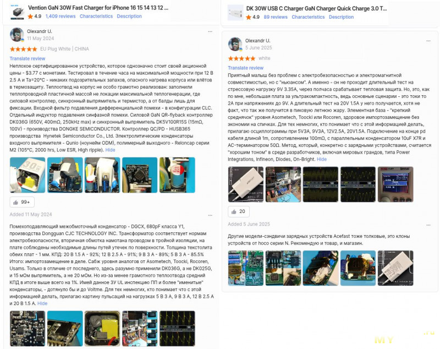The width and height of the screenshot is (440, 349).
Task: Collapse the added Vention comment with Hide link
Action: pos(42,303)
